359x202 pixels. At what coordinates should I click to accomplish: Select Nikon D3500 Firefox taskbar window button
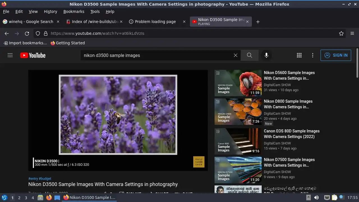tap(89, 198)
